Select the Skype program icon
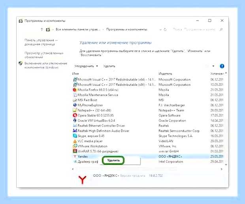 75,136
